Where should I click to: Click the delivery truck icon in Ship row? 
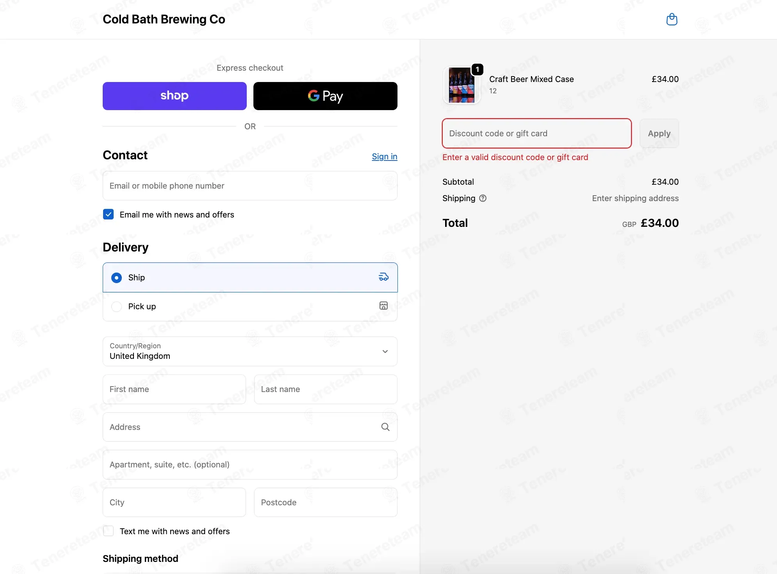384,277
